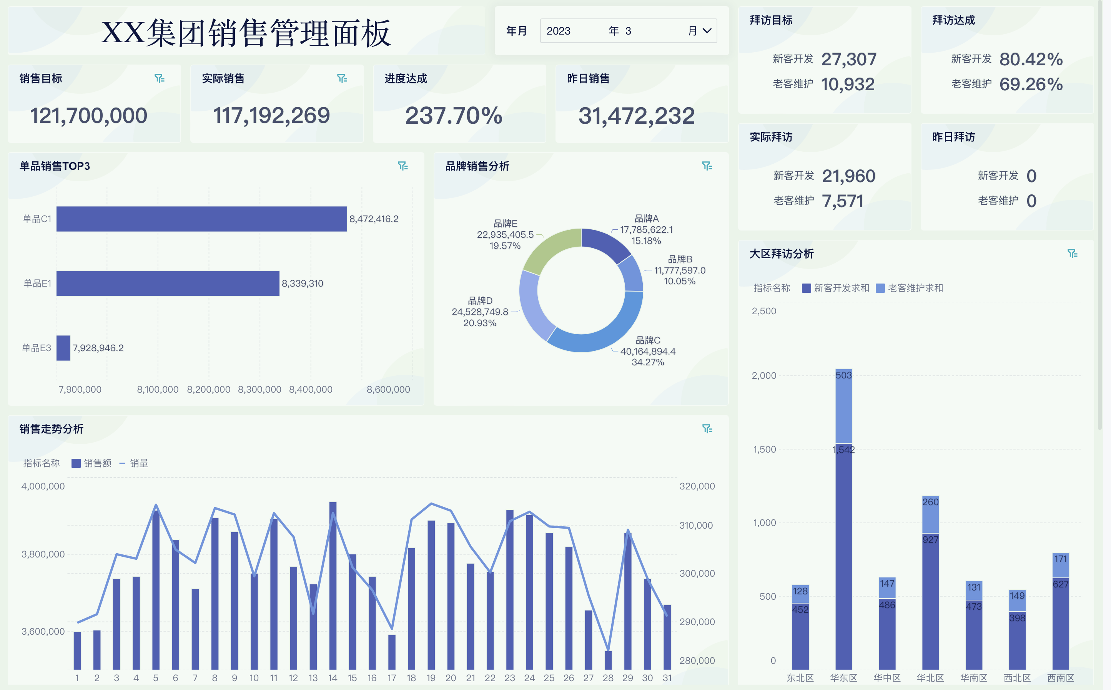Open the month dropdown selector

pyautogui.click(x=707, y=31)
